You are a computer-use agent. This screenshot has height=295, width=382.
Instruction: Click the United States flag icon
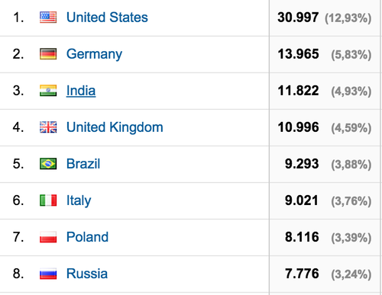point(48,18)
